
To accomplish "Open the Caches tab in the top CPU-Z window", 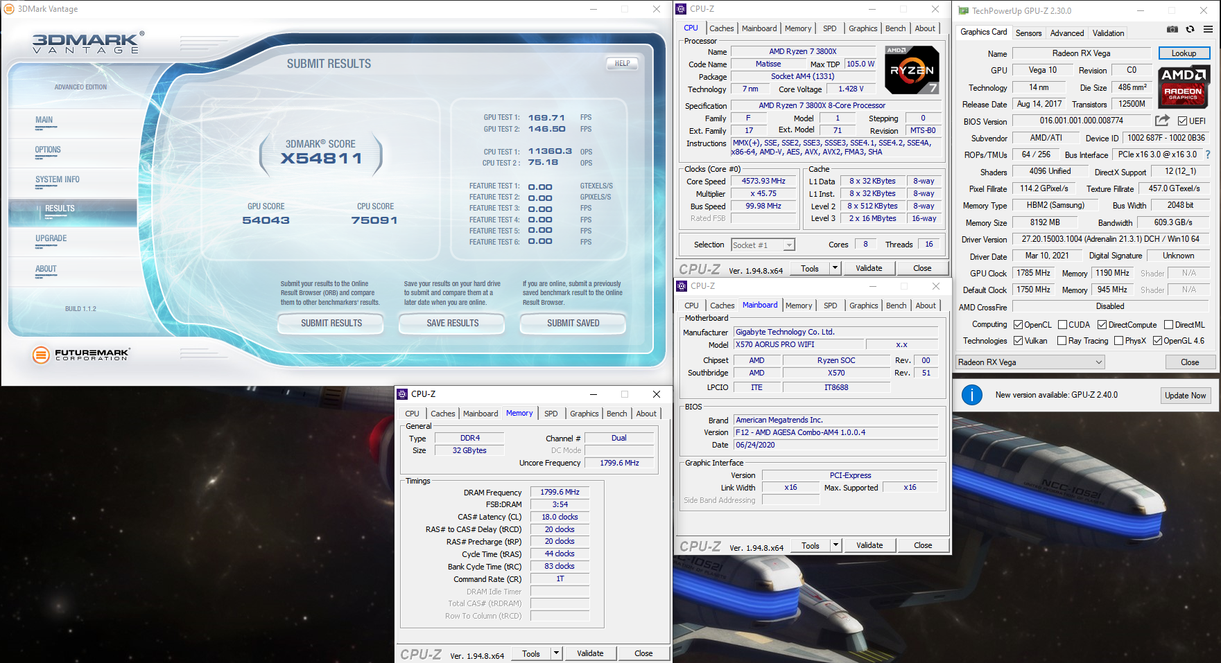I will coord(721,28).
